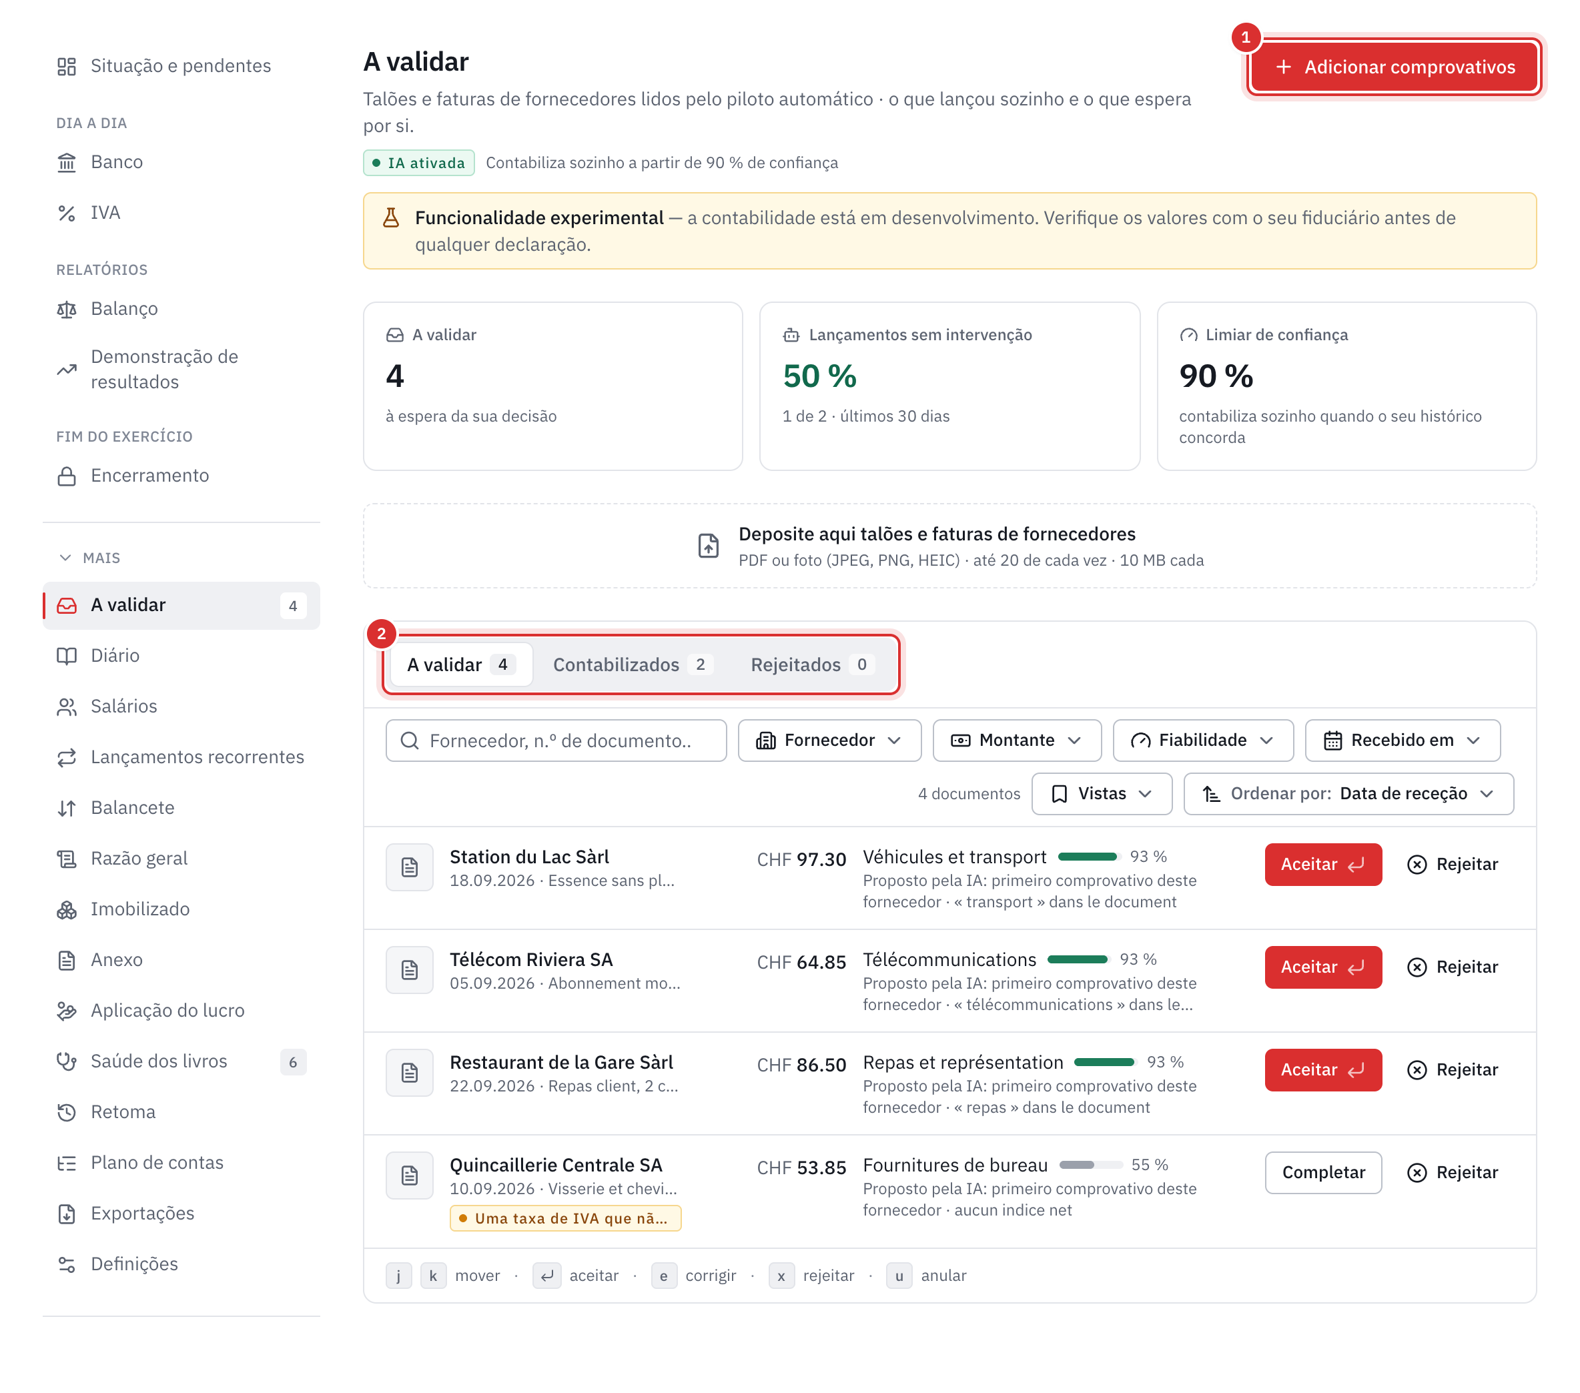Open Encerramento with lock icon
This screenshot has height=1393, width=1580.
(x=181, y=476)
